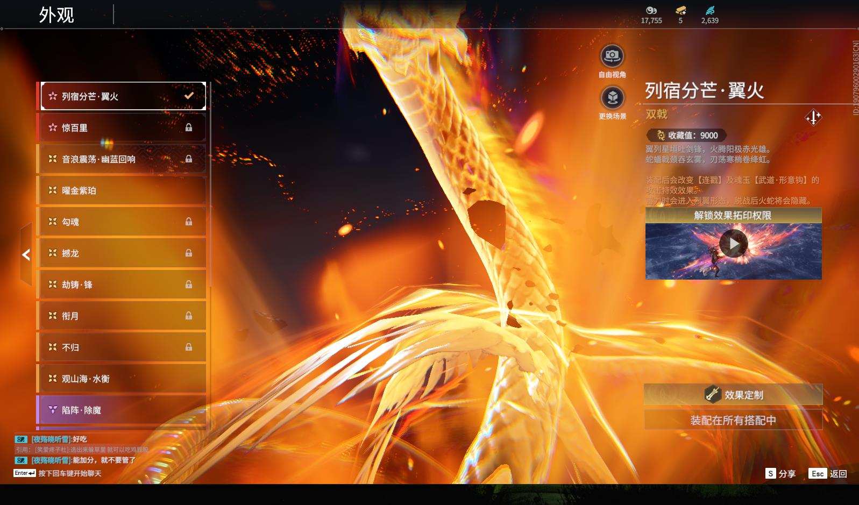Image resolution: width=859 pixels, height=505 pixels.
Task: Click the rarity icon on 观山海·水衡
Action: click(53, 379)
